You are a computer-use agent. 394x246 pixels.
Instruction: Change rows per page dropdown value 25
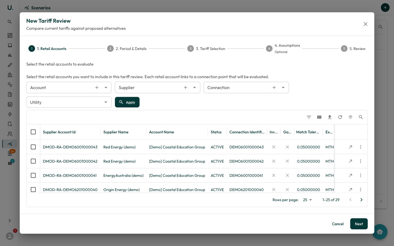[x=308, y=200]
